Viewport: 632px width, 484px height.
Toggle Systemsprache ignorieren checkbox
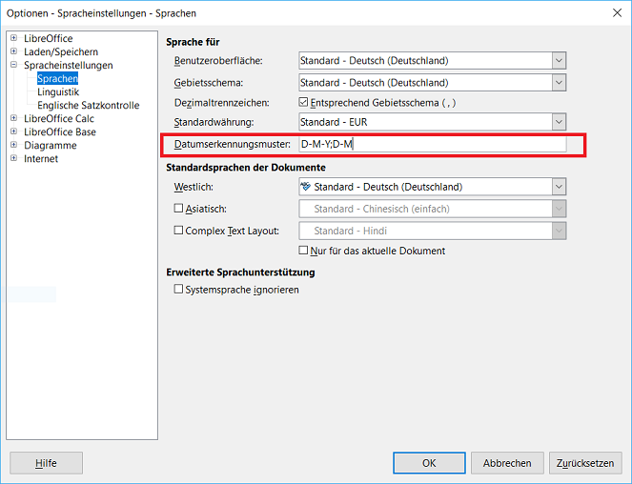click(x=179, y=290)
